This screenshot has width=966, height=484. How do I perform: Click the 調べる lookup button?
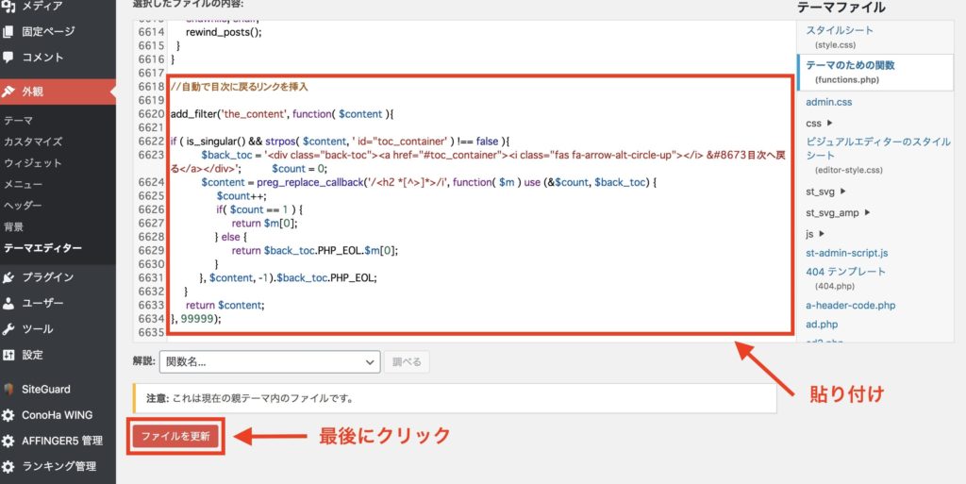pos(407,362)
